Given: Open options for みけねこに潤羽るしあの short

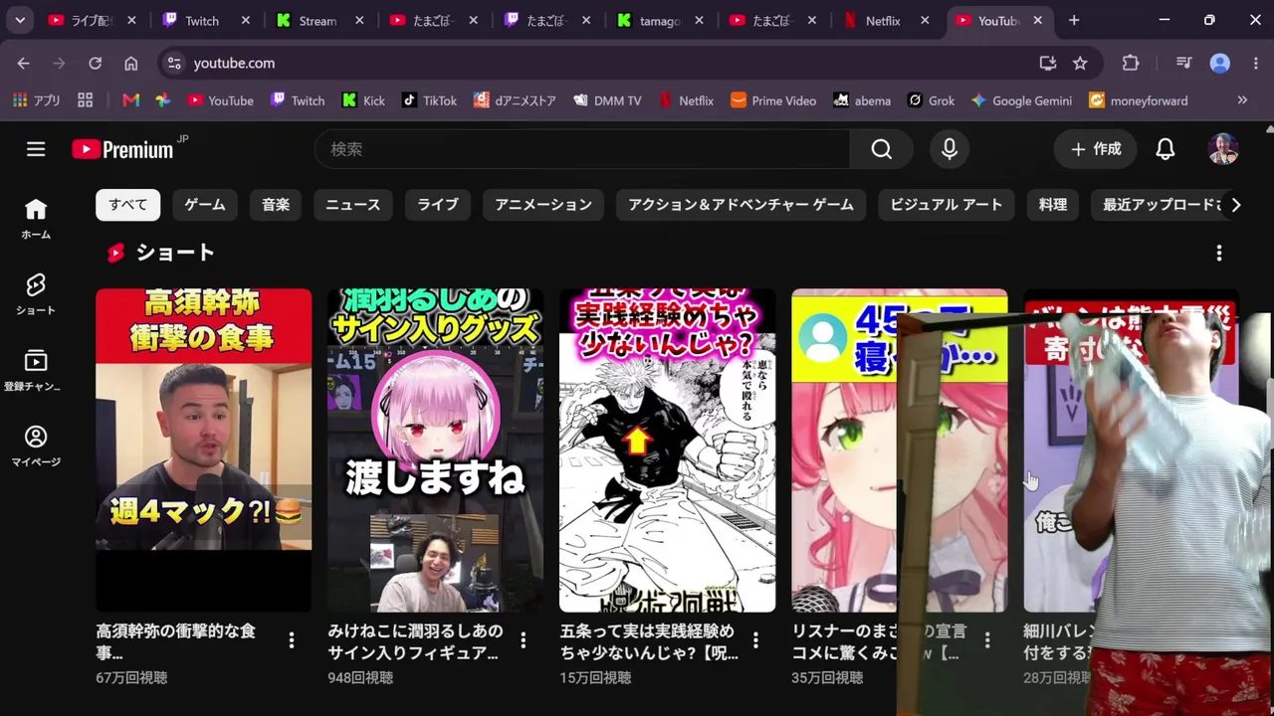Looking at the screenshot, I should [524, 640].
